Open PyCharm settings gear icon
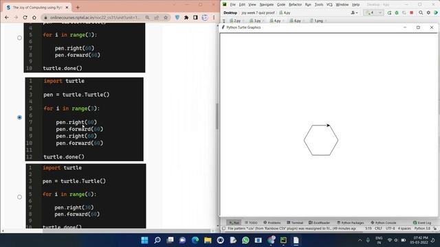Screen dimensions: 440x247 click(x=428, y=12)
